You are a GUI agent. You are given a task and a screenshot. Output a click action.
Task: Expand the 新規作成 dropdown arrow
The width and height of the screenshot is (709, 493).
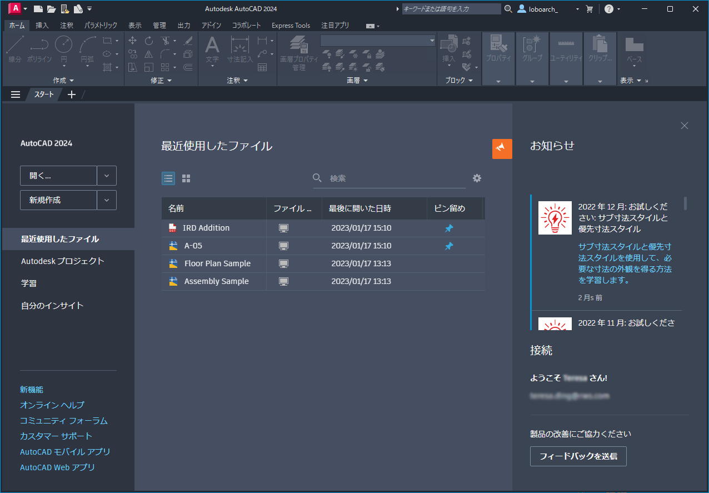tap(107, 200)
